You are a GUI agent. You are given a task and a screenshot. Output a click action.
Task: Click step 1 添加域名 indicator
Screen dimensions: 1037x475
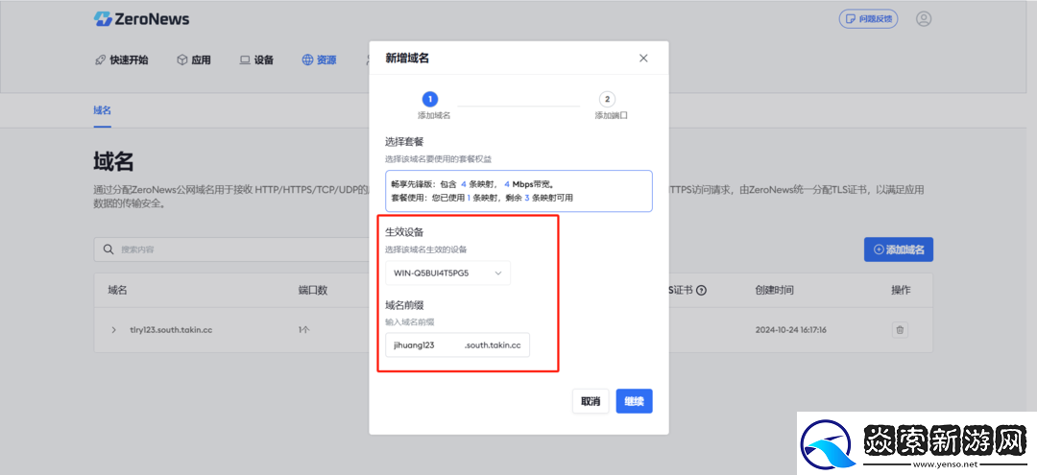pyautogui.click(x=433, y=106)
